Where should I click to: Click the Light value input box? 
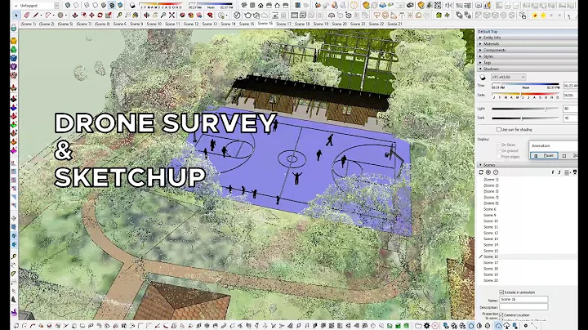pyautogui.click(x=570, y=109)
